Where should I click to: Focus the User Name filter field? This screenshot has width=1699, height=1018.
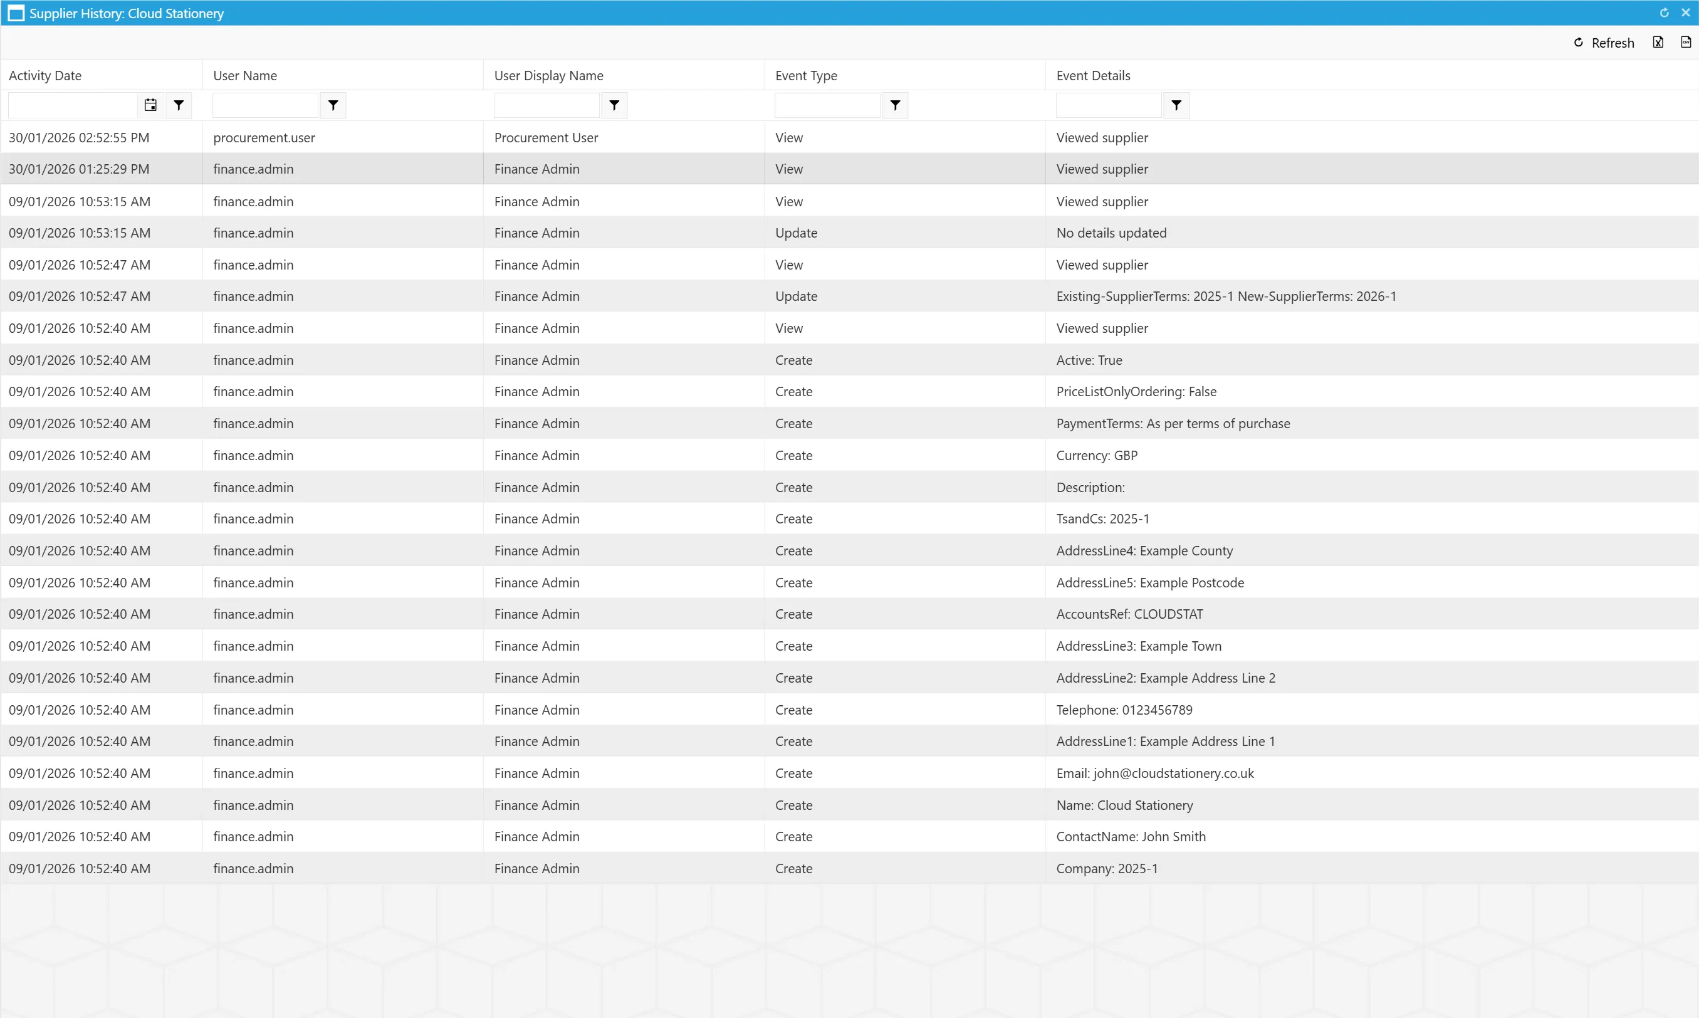265,105
